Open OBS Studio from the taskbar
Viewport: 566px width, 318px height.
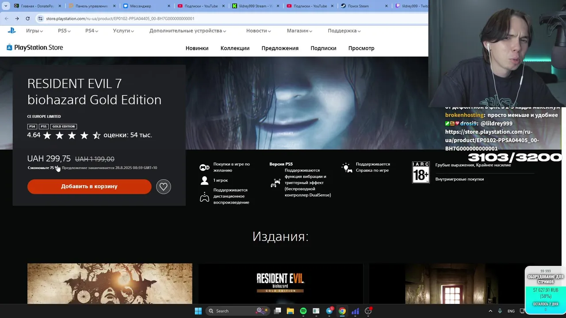click(368, 311)
